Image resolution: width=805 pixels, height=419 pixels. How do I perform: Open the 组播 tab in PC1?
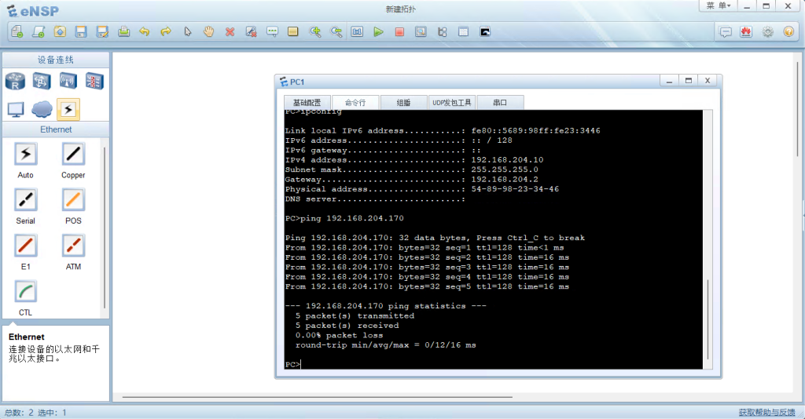(x=403, y=103)
